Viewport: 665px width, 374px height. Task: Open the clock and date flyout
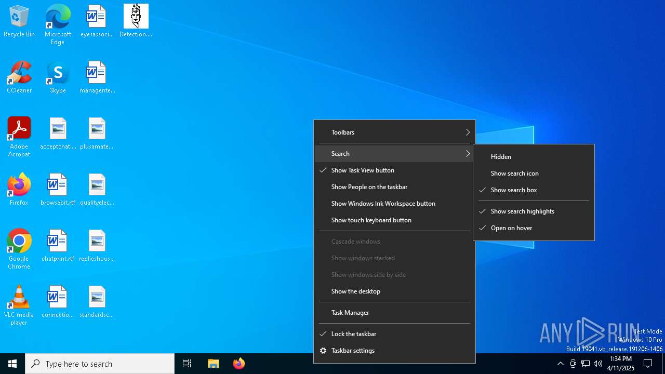click(x=621, y=364)
